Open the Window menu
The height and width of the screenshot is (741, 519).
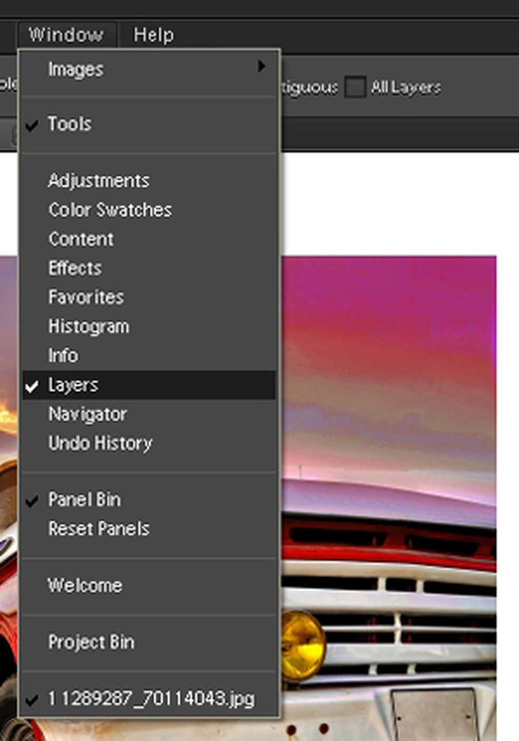(66, 35)
